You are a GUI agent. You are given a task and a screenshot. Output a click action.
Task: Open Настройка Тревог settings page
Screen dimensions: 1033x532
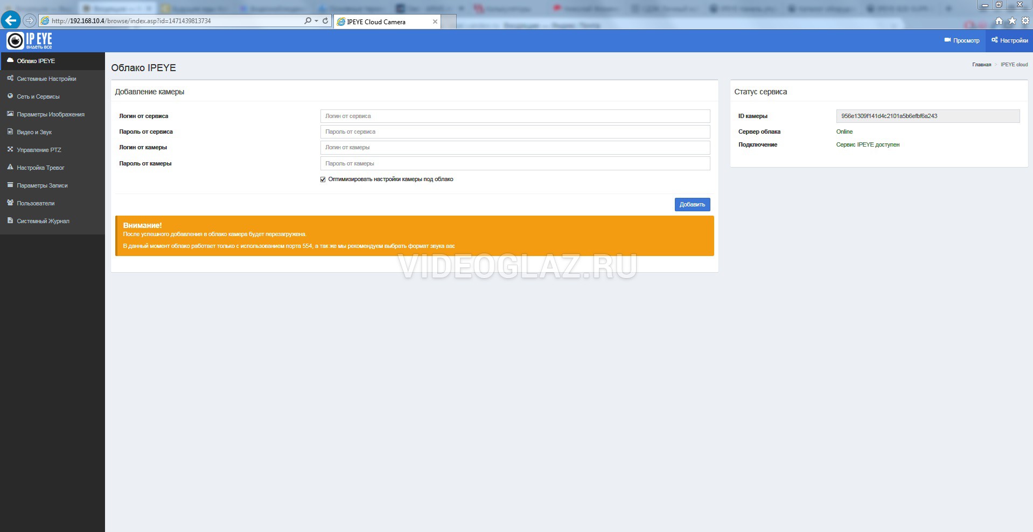[x=52, y=168]
